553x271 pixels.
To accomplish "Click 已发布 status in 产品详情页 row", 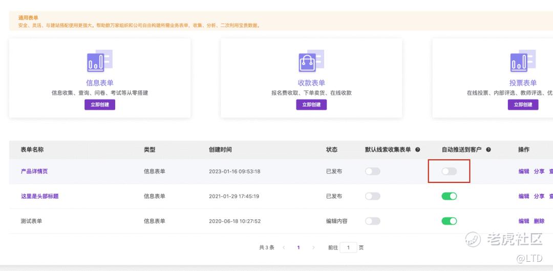I will pos(334,172).
